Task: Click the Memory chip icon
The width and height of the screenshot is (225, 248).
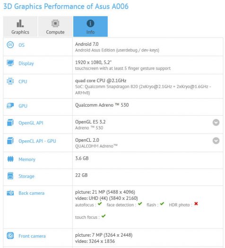Action: (10, 159)
